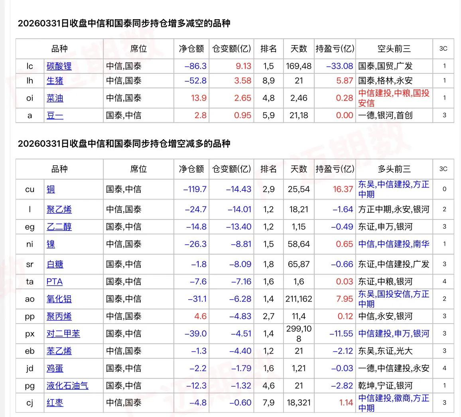Open the 菜油 commodity link
This screenshot has height=417, width=461.
point(55,98)
